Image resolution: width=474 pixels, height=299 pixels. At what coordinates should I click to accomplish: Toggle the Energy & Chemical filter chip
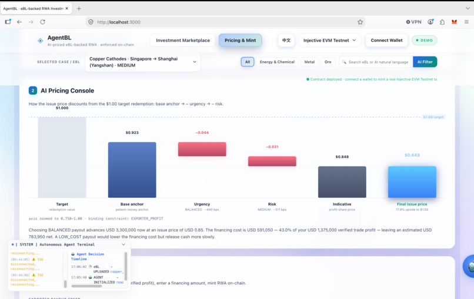point(277,62)
